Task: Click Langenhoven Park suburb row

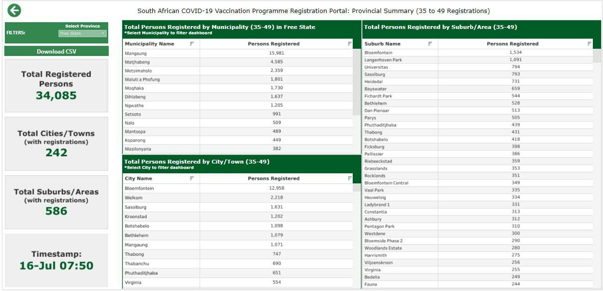Action: pyautogui.click(x=383, y=60)
